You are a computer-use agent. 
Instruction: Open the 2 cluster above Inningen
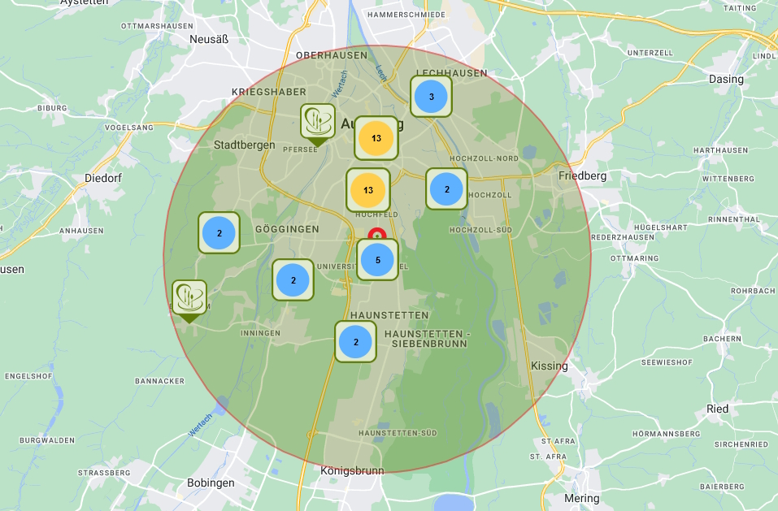pos(293,280)
